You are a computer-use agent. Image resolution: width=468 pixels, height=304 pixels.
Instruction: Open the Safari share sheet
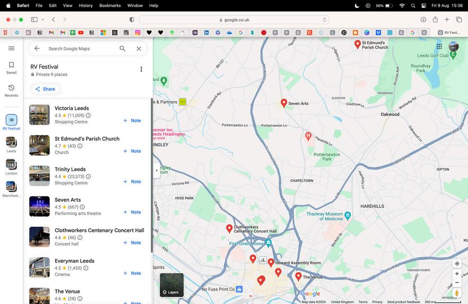click(435, 20)
